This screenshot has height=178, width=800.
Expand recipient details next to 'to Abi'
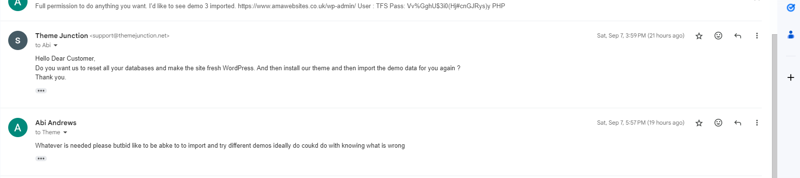point(56,46)
